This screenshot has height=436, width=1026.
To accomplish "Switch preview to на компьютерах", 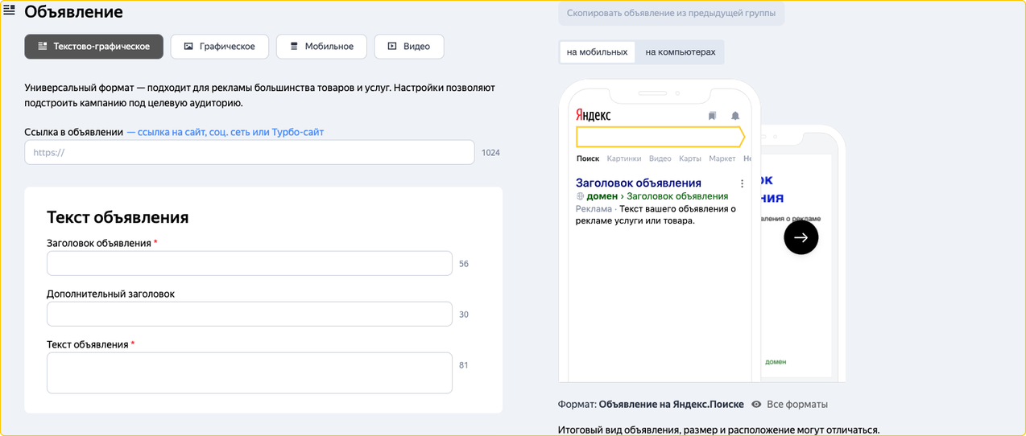I will point(680,52).
